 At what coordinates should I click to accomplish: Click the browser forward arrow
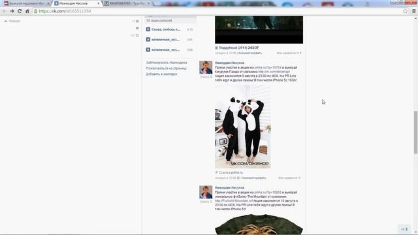(12, 11)
